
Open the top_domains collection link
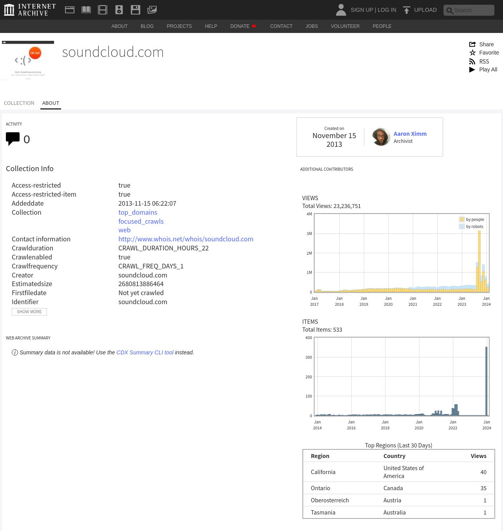click(138, 212)
